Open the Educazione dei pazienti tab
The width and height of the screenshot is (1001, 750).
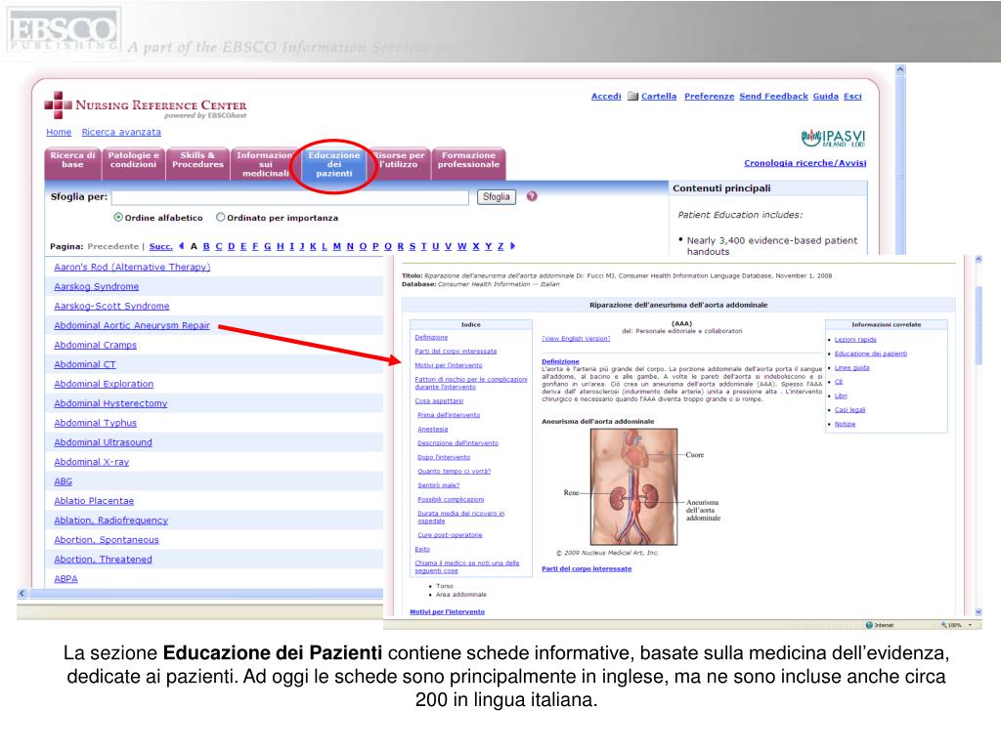click(x=334, y=164)
